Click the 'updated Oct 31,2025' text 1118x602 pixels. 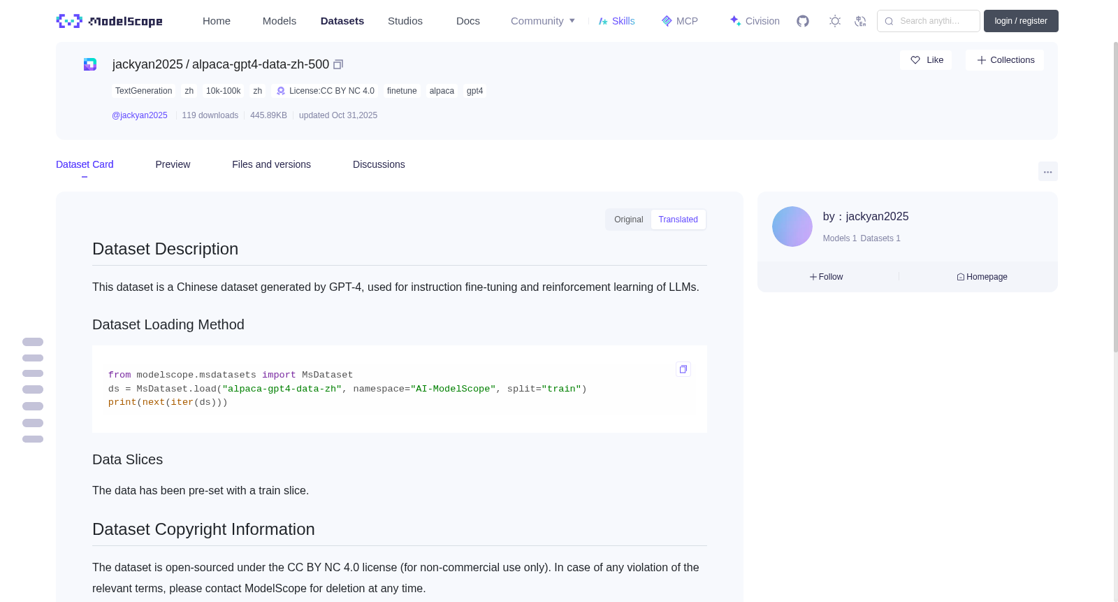click(x=338, y=115)
